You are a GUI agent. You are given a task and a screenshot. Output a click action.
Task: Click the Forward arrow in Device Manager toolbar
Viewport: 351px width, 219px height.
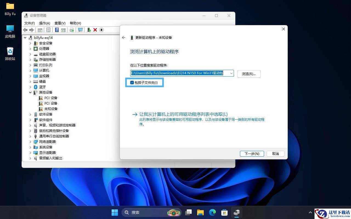(32, 30)
